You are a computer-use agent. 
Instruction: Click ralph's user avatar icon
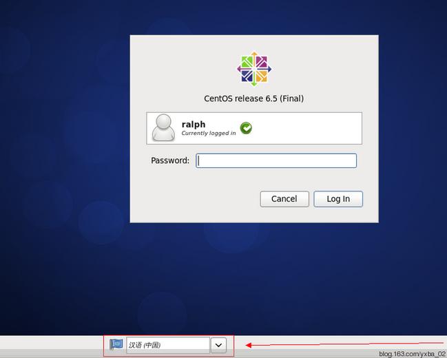[163, 128]
